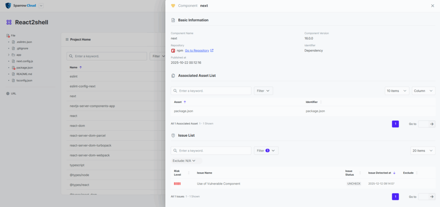The image size is (440, 207).
Task: Click the Risk Level sort icon
Action: click(188, 173)
